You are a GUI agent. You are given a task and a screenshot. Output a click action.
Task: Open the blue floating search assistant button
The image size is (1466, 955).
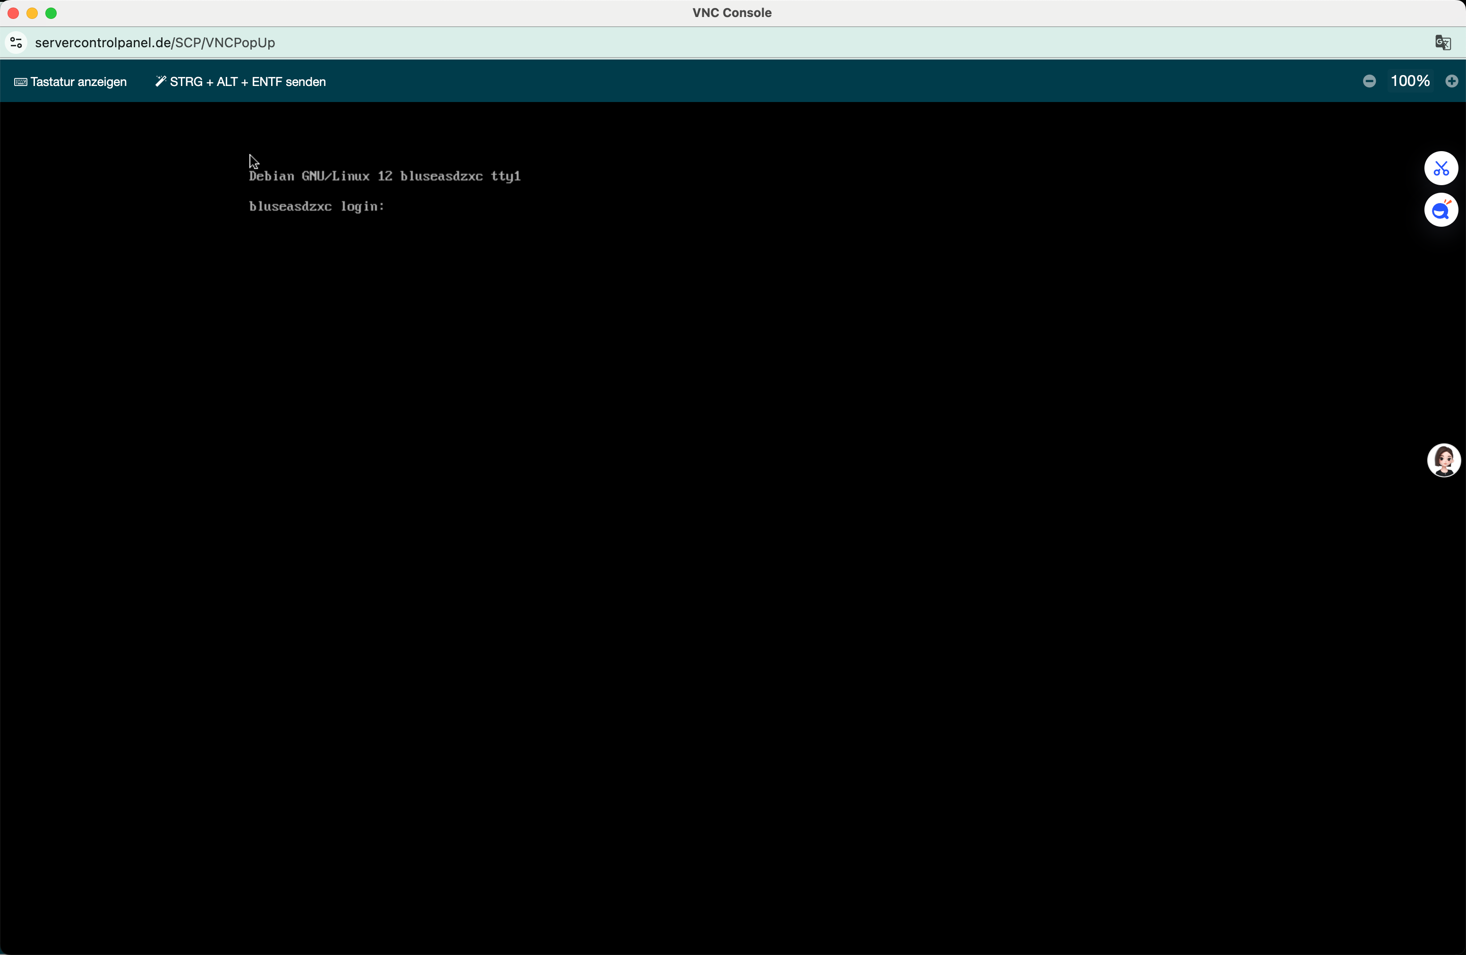click(x=1441, y=210)
